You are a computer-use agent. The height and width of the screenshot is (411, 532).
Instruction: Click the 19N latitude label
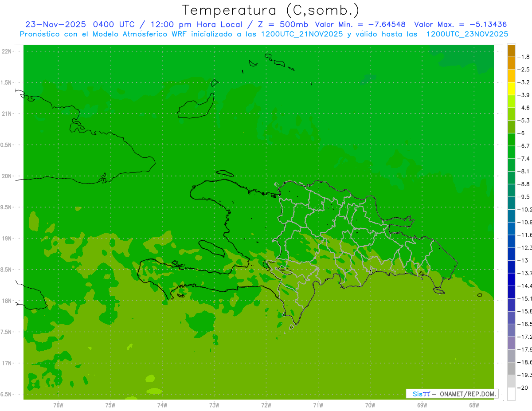tap(8, 239)
